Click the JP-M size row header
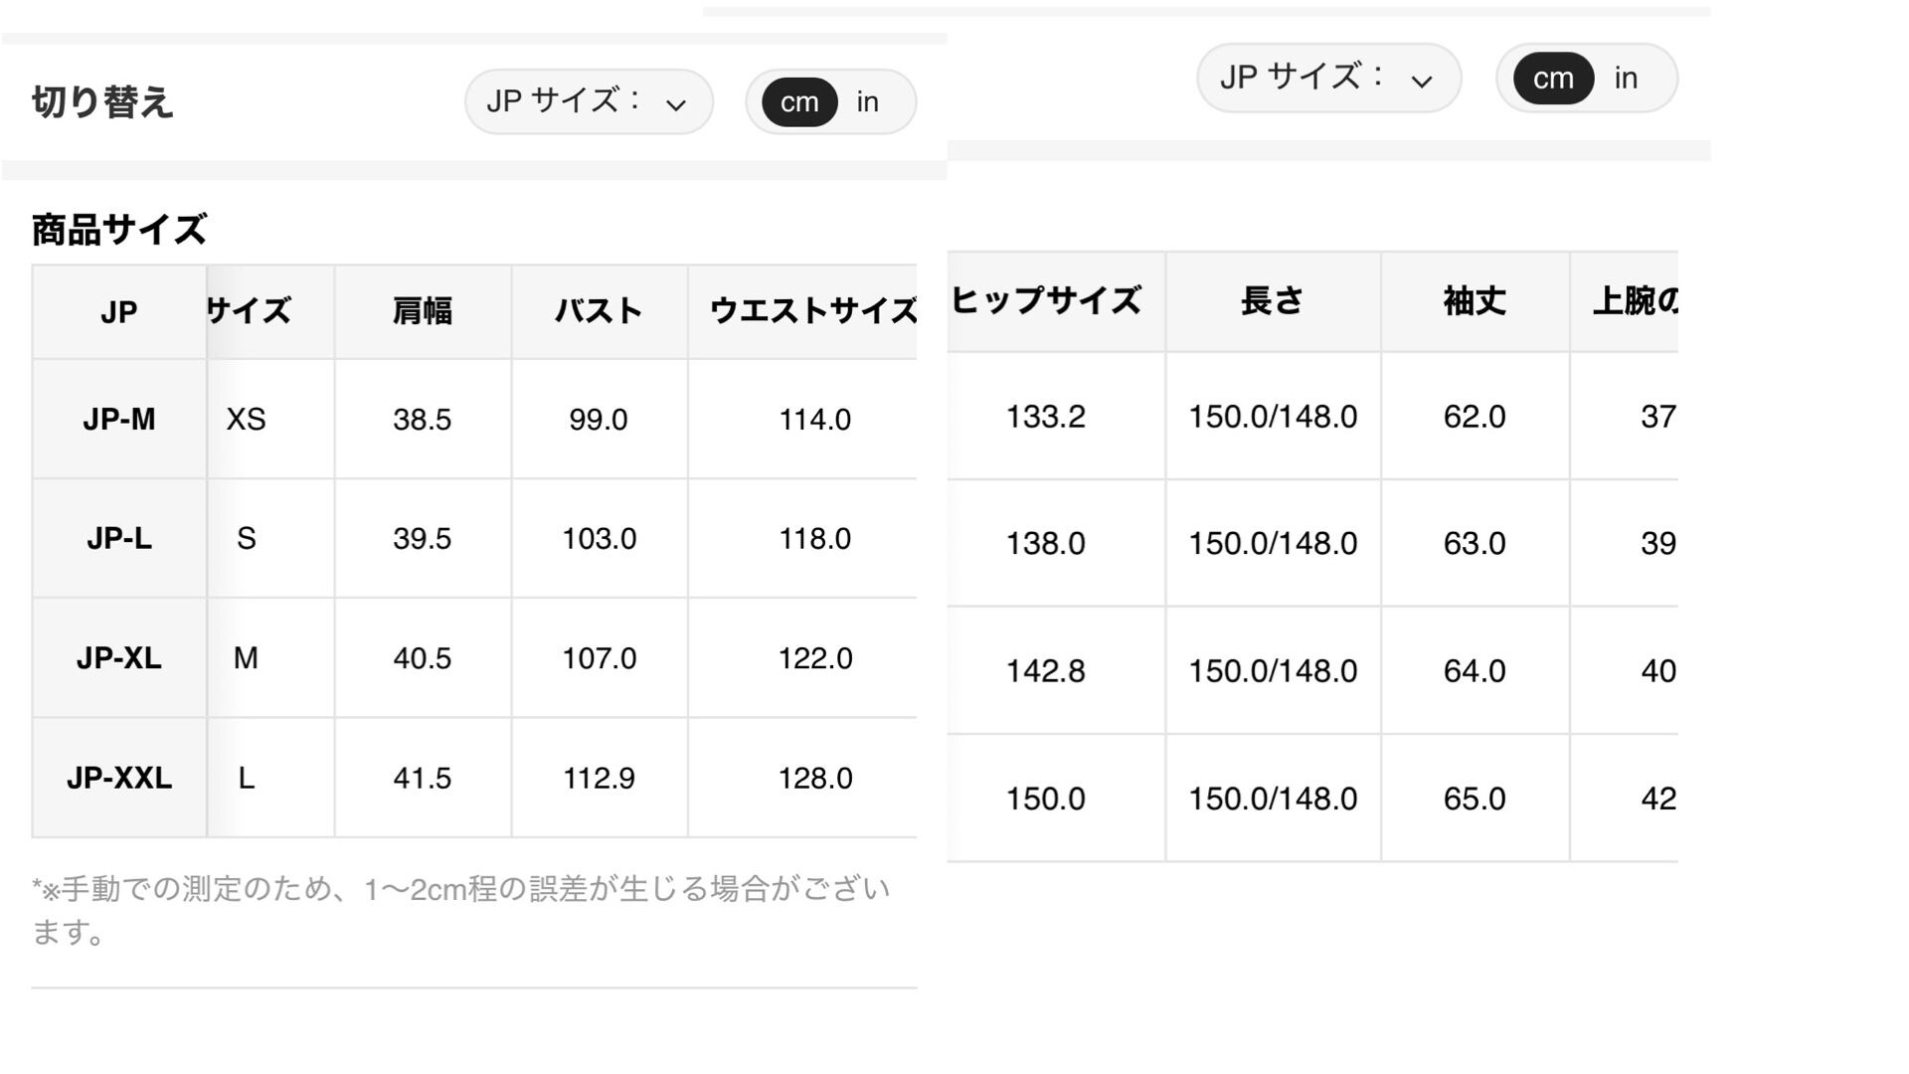The width and height of the screenshot is (1909, 1074). click(x=119, y=419)
